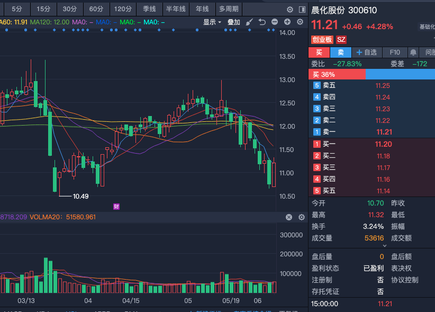The width and height of the screenshot is (435, 312).
Task: Close the volume indicator panel
Action: [289, 217]
